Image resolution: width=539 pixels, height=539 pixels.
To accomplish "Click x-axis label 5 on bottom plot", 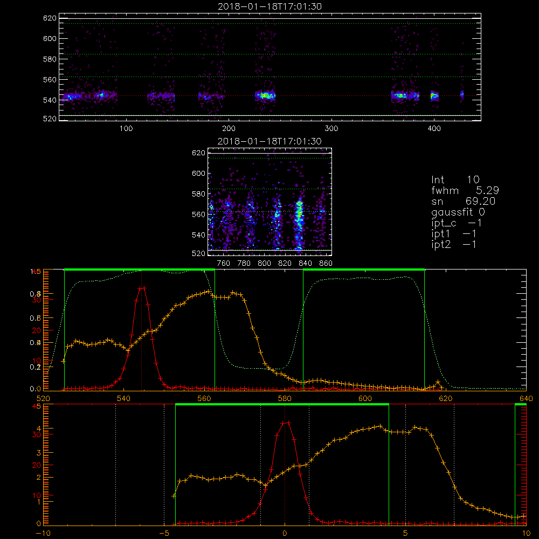I will pyautogui.click(x=406, y=534).
